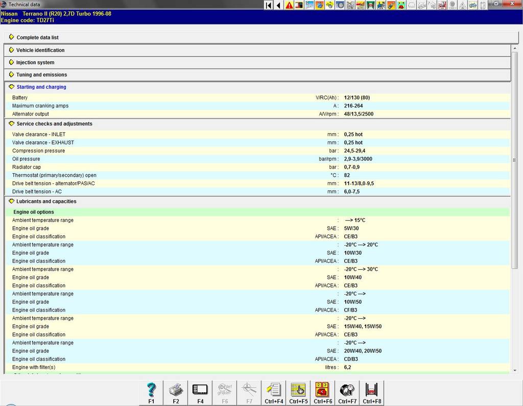Click the AC belt tension value 6,0-7,5
The image size is (523, 406).
[351, 192]
